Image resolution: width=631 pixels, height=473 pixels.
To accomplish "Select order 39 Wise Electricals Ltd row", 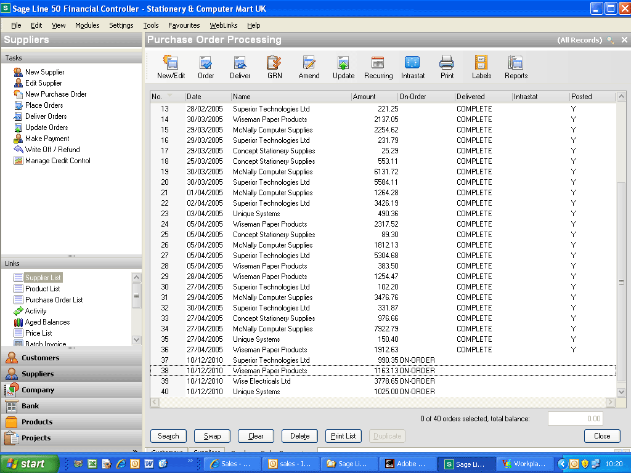I will 383,381.
